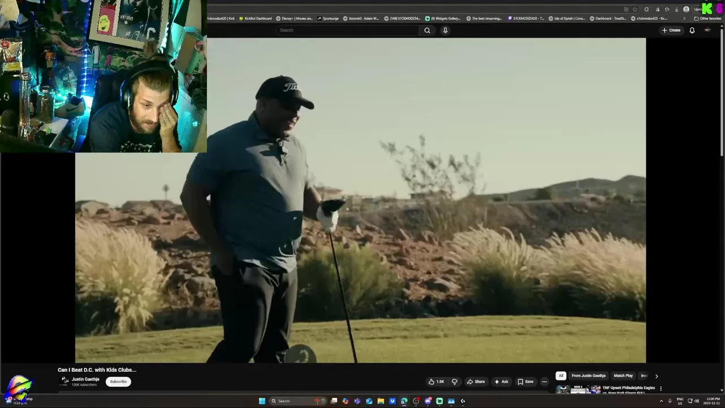Like the video with thumbs up

coord(436,381)
